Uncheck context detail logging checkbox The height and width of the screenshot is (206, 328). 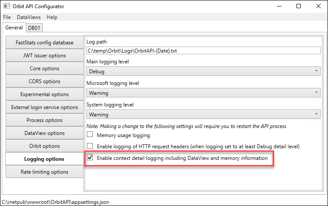click(90, 157)
